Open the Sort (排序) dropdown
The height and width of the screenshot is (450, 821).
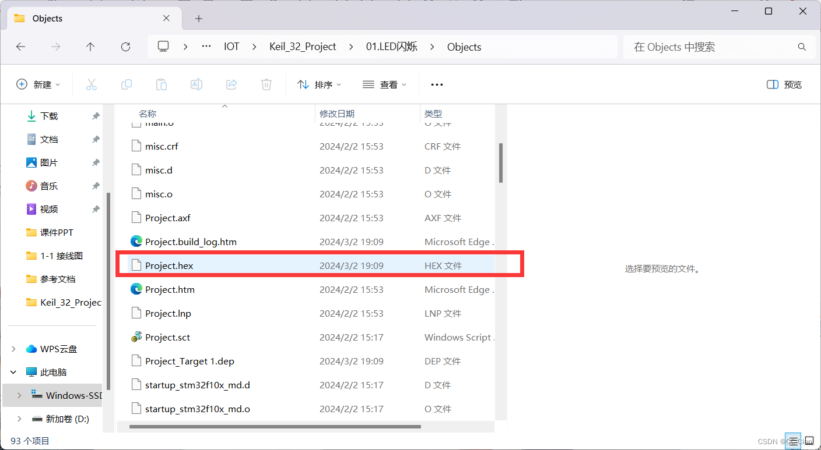coord(319,84)
